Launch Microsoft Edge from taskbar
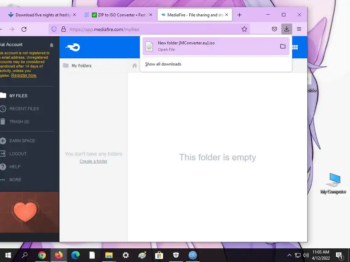This screenshot has height=262, width=350. coord(76,255)
